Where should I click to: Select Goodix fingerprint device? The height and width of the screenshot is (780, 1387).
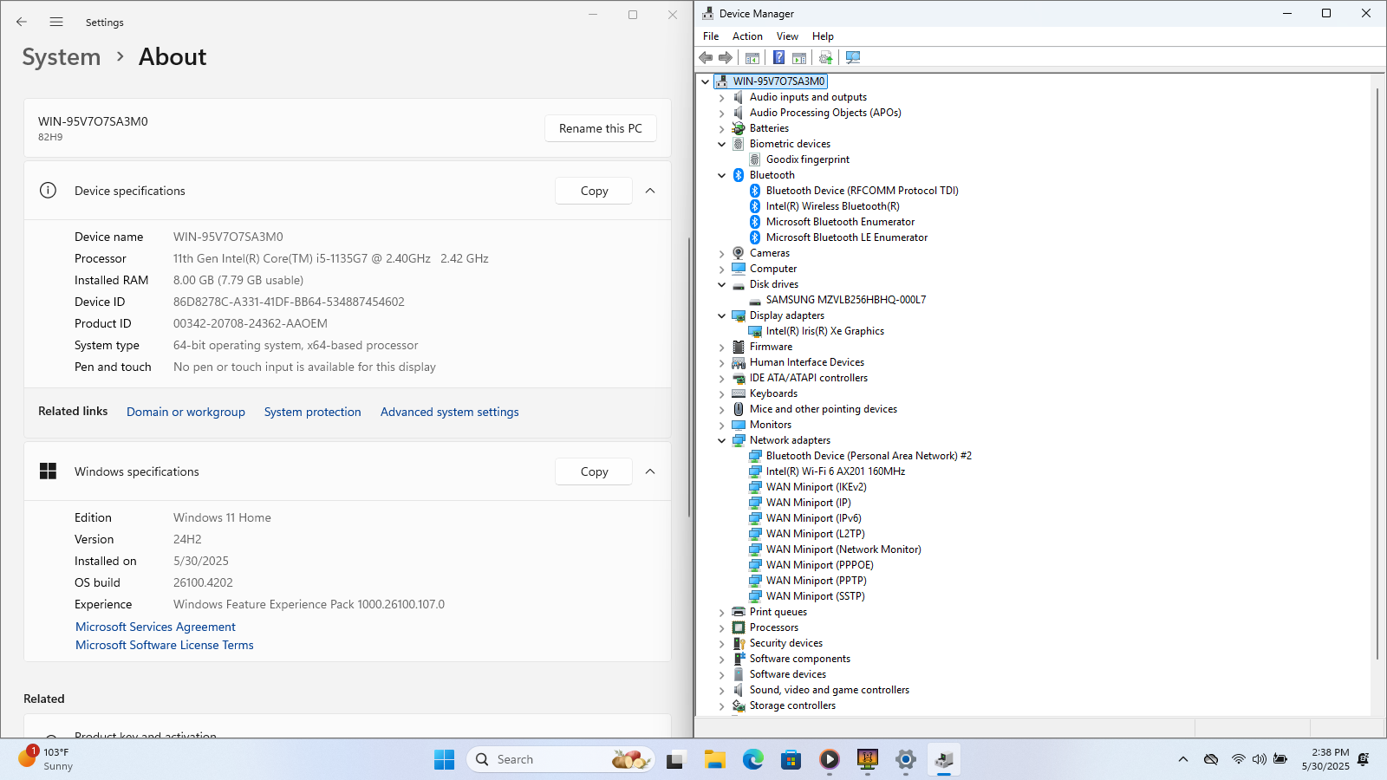coord(807,159)
